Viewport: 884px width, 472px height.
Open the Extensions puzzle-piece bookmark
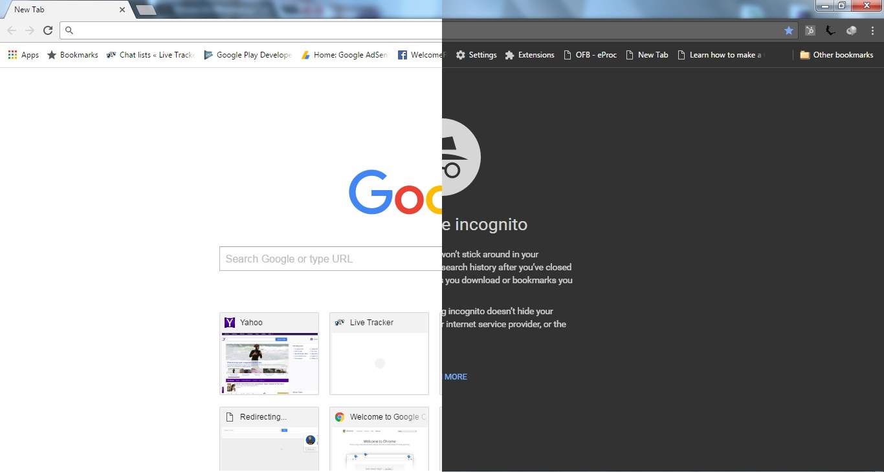pos(529,55)
